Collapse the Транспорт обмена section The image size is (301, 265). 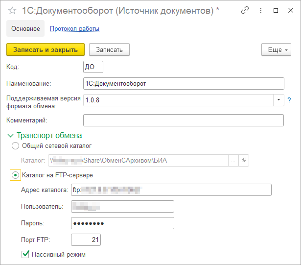(x=10, y=136)
